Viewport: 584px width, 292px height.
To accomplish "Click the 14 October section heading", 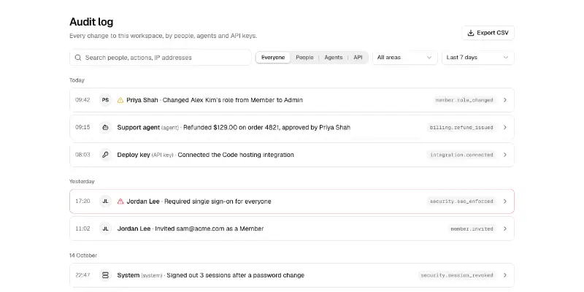I will [x=83, y=255].
